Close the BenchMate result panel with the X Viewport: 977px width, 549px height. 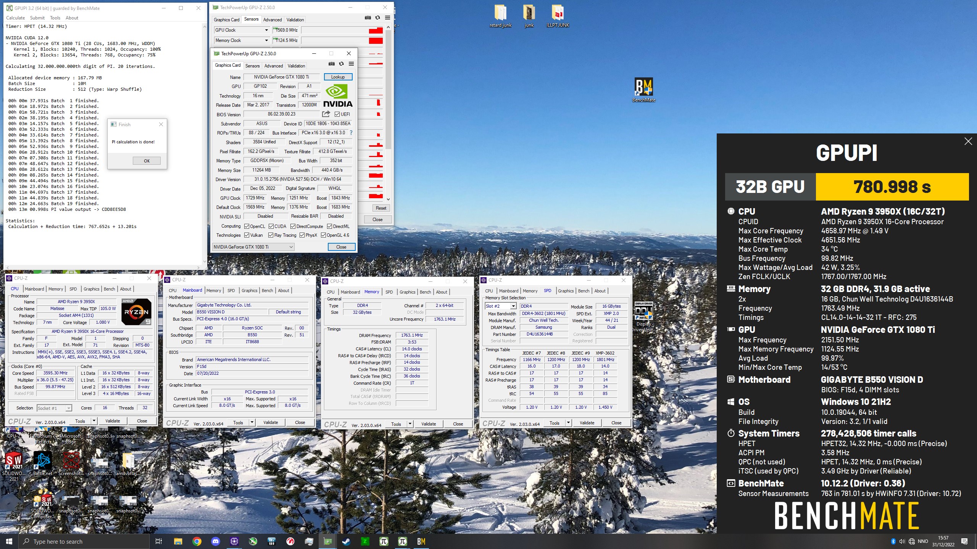pyautogui.click(x=968, y=141)
